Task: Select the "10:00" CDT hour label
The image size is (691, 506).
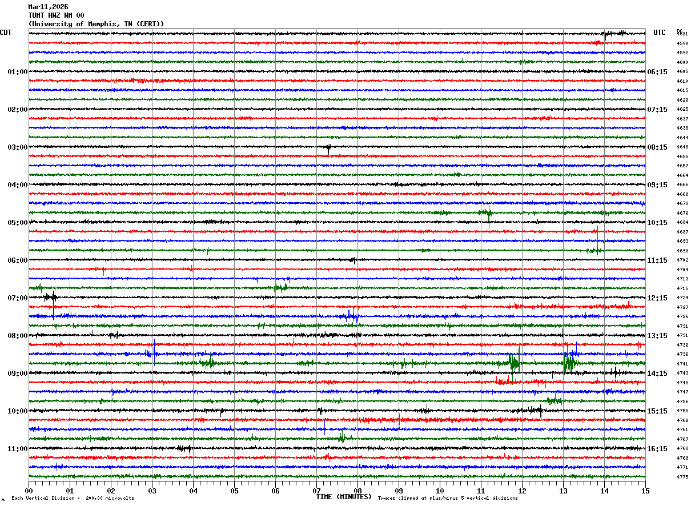Action: [18, 411]
